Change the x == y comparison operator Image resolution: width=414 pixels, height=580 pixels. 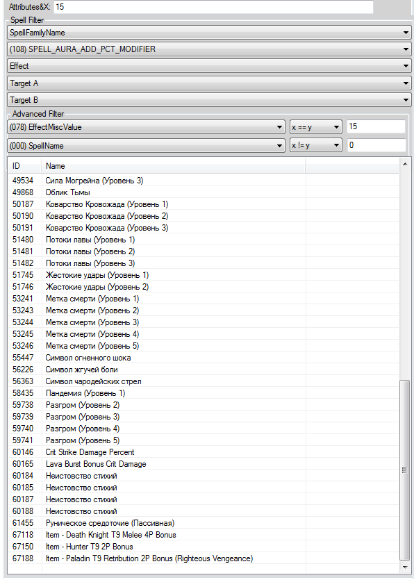(315, 127)
